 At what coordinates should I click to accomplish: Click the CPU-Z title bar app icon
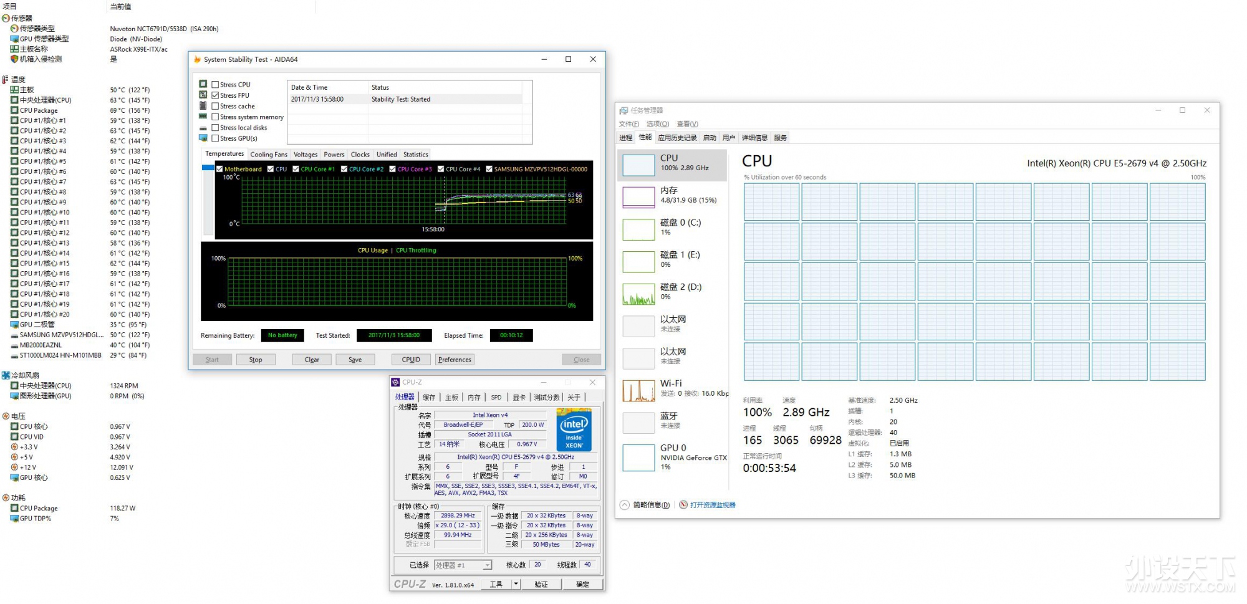tap(395, 382)
